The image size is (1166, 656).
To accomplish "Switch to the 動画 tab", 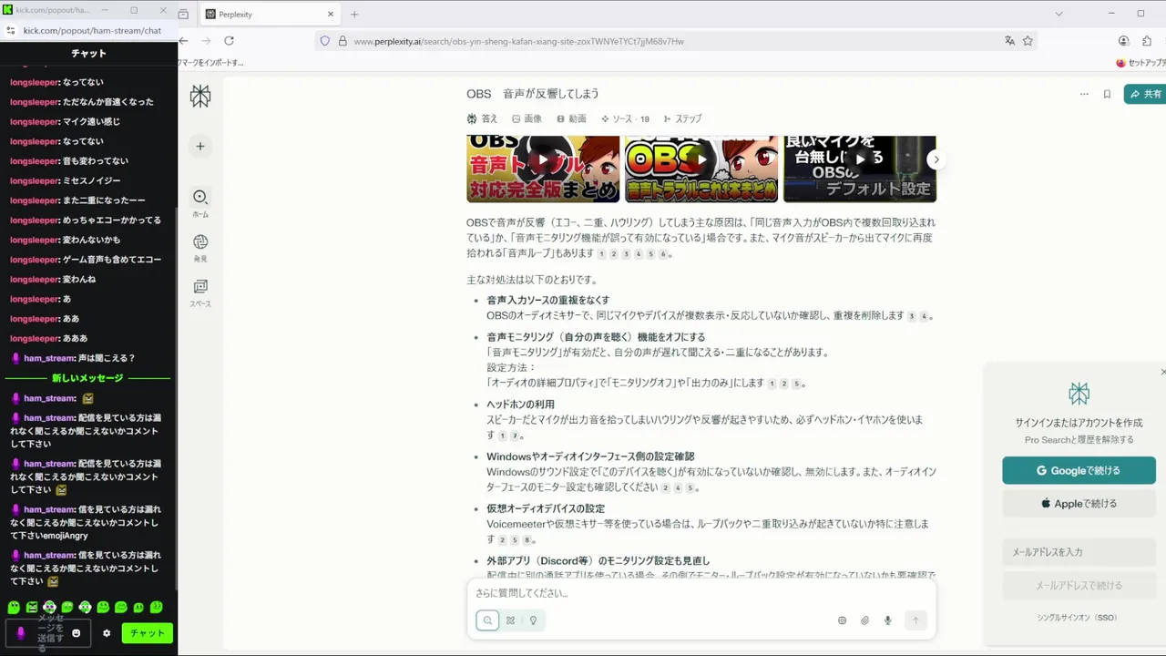I will 571,118.
